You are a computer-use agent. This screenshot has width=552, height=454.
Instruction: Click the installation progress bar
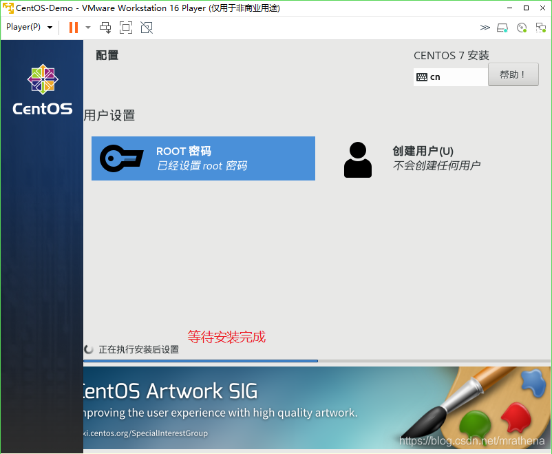point(317,361)
